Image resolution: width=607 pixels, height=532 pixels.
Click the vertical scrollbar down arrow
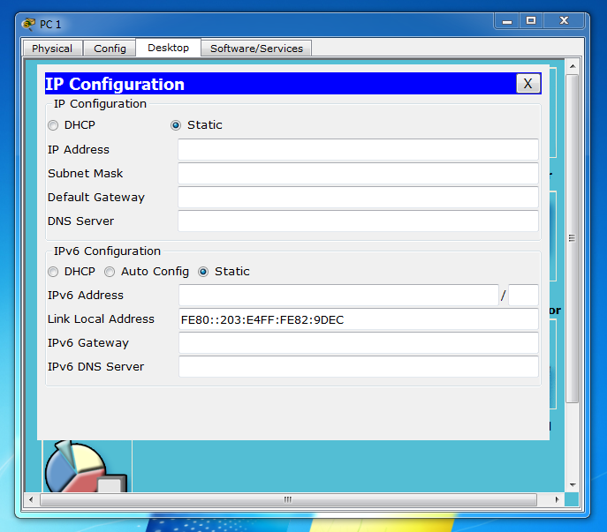click(x=573, y=485)
